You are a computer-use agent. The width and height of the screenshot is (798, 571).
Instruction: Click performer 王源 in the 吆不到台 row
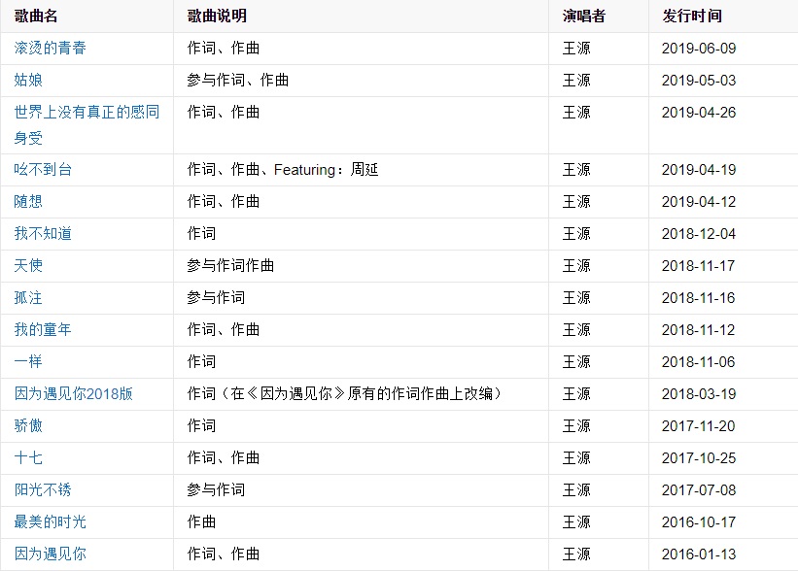click(x=576, y=169)
